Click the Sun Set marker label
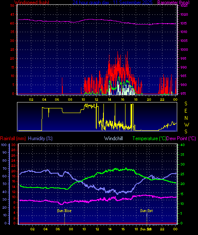 point(146,211)
